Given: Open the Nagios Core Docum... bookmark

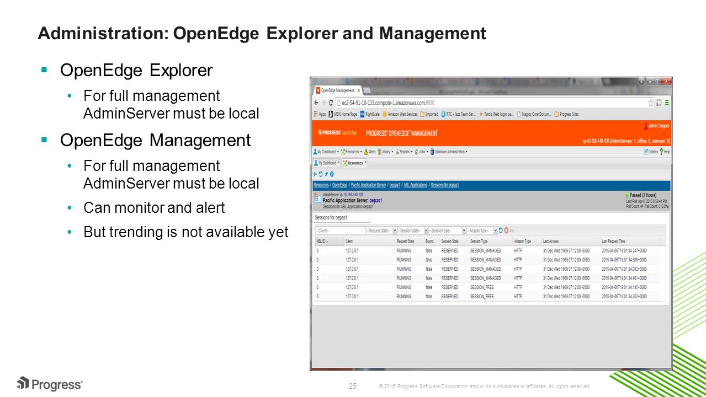Looking at the screenshot, I should coord(534,114).
